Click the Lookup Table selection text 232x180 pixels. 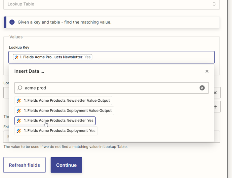coord(21,4)
